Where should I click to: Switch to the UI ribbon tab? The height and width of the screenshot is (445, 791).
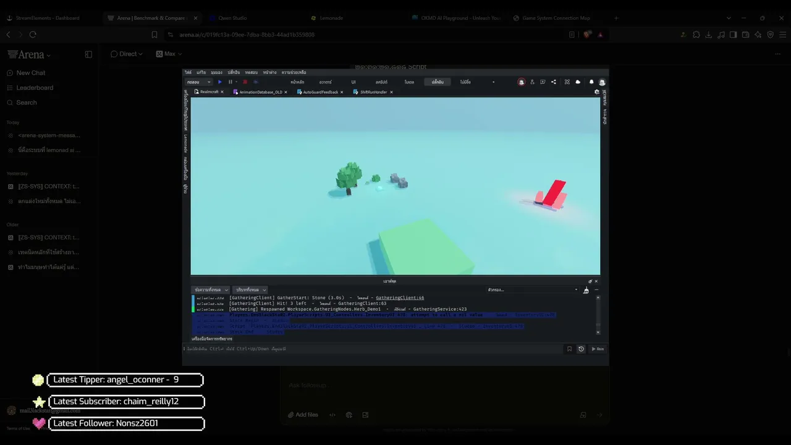click(353, 82)
